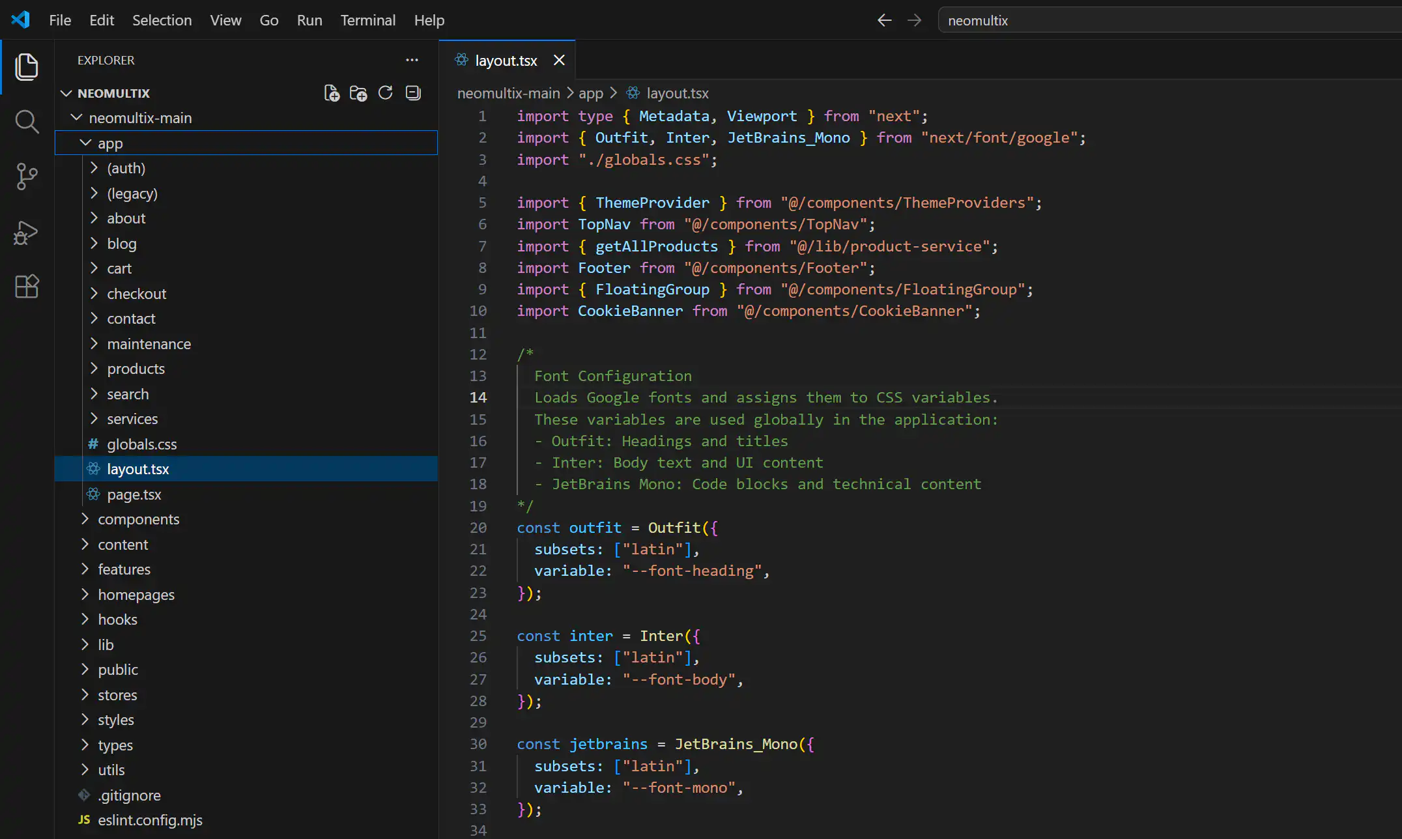Go back in navigation history
This screenshot has width=1402, height=839.
[x=884, y=20]
